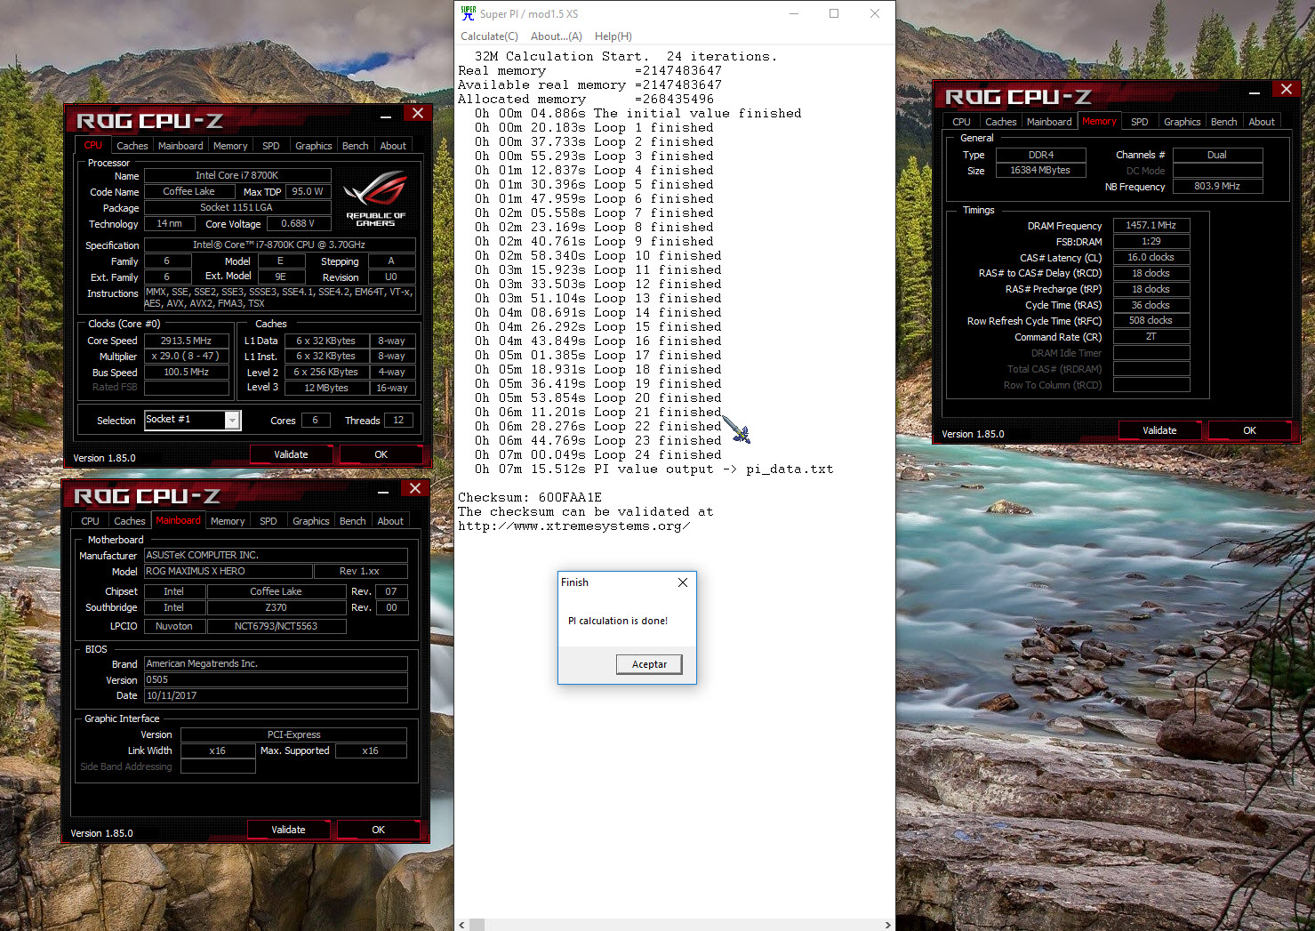The width and height of the screenshot is (1315, 931).
Task: Switch to SPD tab in CPU window
Action: click(x=271, y=146)
